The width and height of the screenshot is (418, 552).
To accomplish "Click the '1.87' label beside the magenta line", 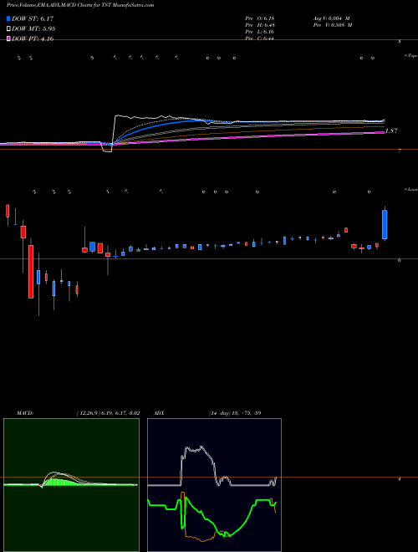I will [x=391, y=130].
